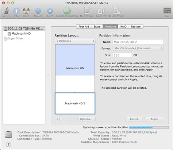Select the Mount toolbar icon
The width and height of the screenshot is (173, 150).
pyautogui.click(x=38, y=11)
